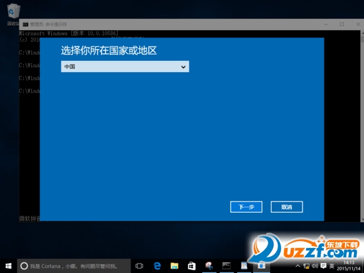Click the active activation dialog taskbar icon

coord(261,266)
